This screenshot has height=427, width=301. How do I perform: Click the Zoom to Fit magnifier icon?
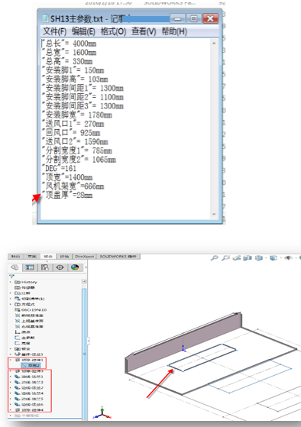coord(215,257)
